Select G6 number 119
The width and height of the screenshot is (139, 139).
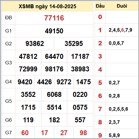coord(28,120)
